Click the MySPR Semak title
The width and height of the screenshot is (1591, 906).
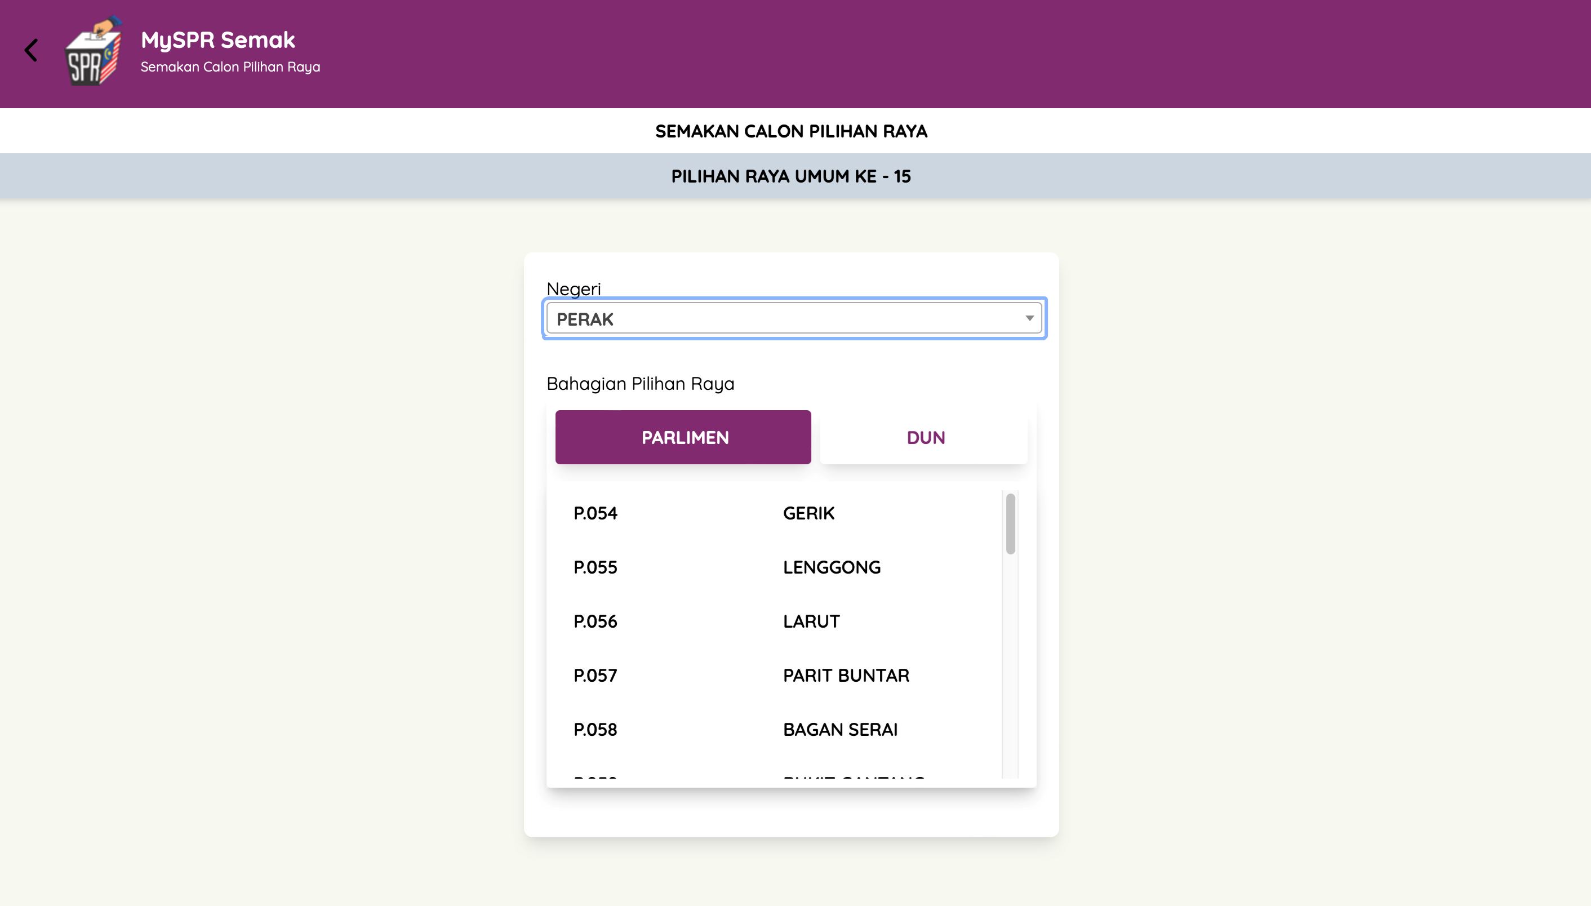tap(218, 40)
